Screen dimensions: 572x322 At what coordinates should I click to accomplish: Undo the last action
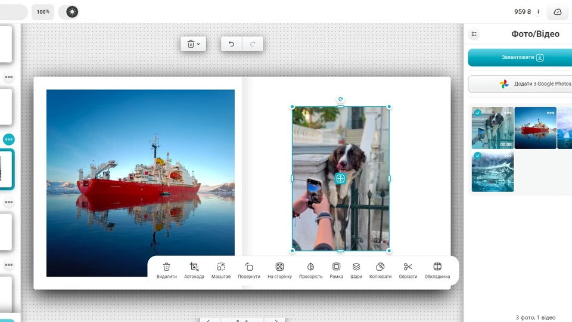231,44
